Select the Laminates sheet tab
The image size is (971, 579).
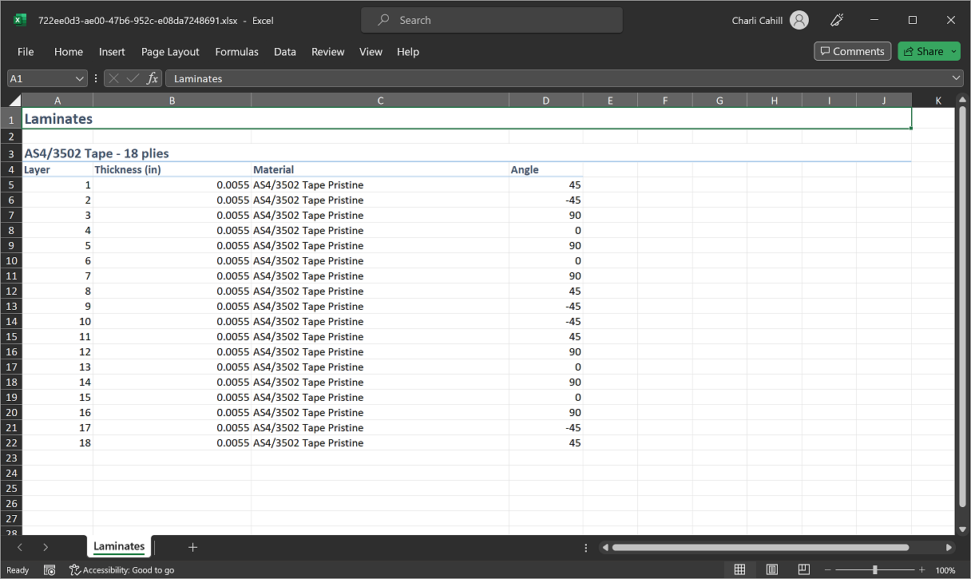tap(119, 547)
